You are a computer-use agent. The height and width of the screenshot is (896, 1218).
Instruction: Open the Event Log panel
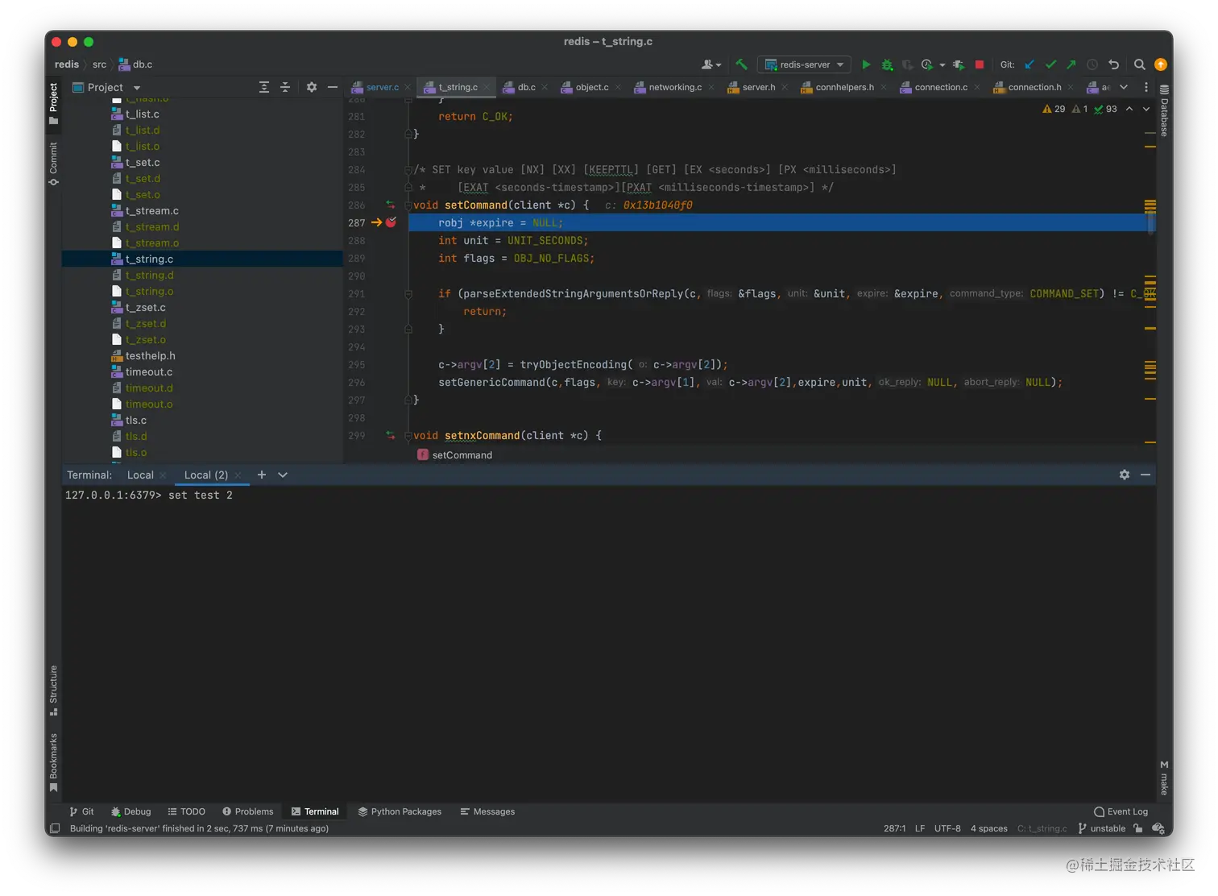pos(1121,811)
